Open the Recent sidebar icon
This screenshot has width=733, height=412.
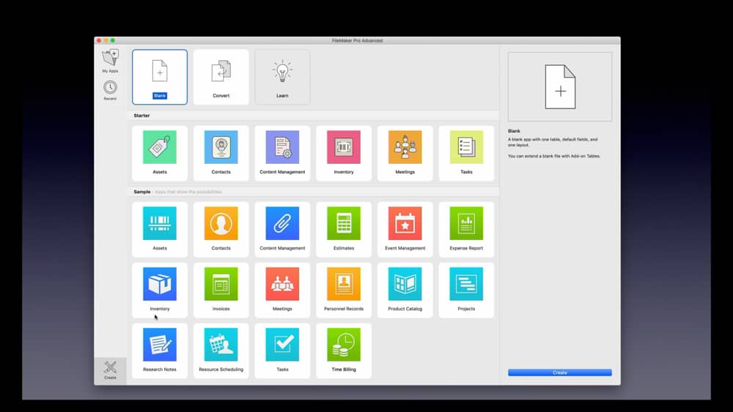[111, 91]
